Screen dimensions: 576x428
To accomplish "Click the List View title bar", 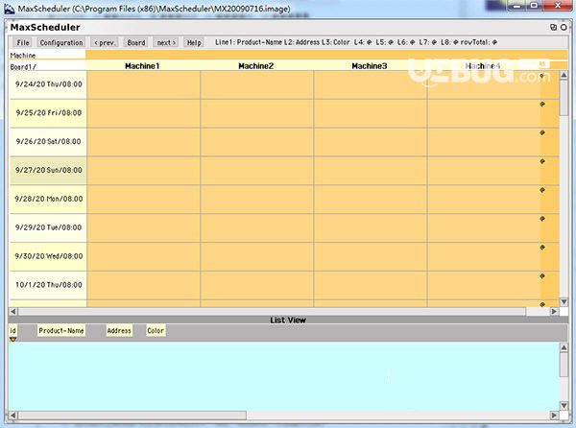I will (x=288, y=321).
